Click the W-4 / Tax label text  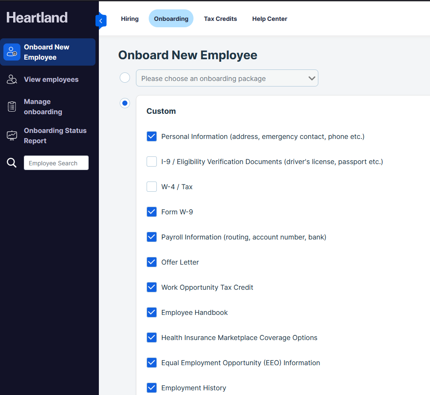177,187
